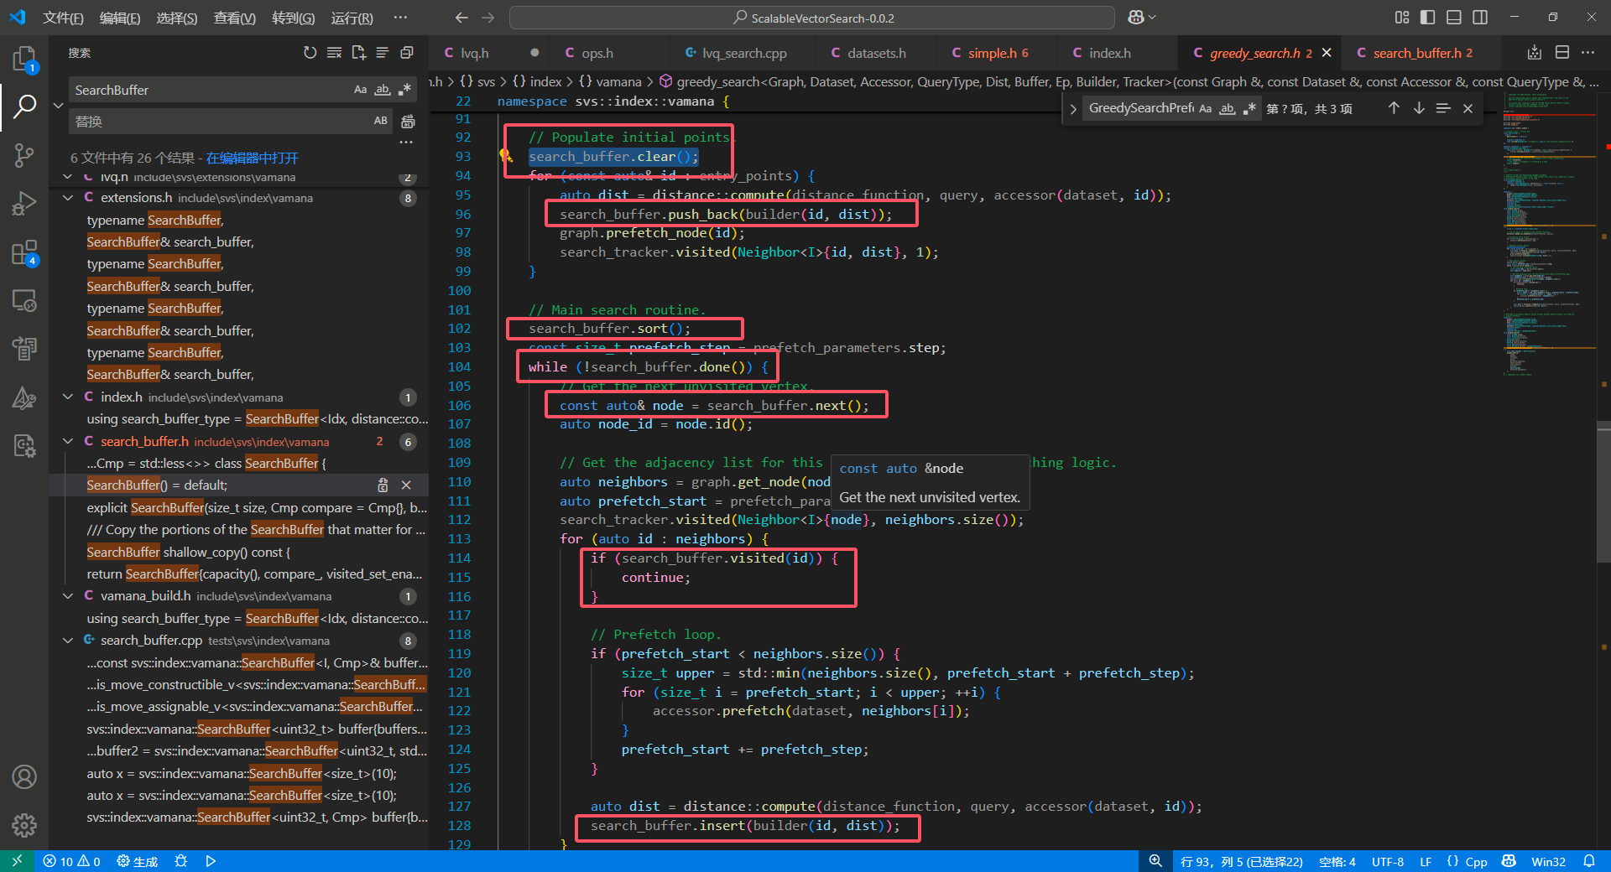Switch to the lvq_search.cpp tab
The height and width of the screenshot is (872, 1611).
[x=743, y=53]
